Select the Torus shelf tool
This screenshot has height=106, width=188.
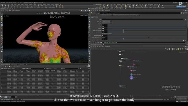coord(11,6)
